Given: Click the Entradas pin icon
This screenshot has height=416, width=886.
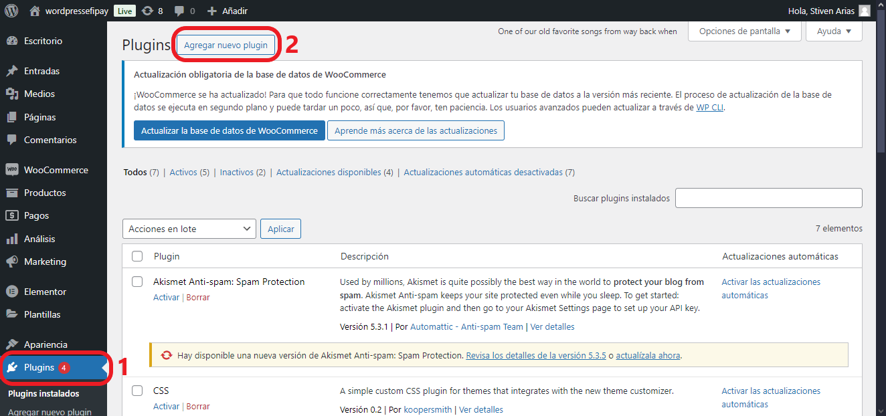Looking at the screenshot, I should tap(12, 71).
